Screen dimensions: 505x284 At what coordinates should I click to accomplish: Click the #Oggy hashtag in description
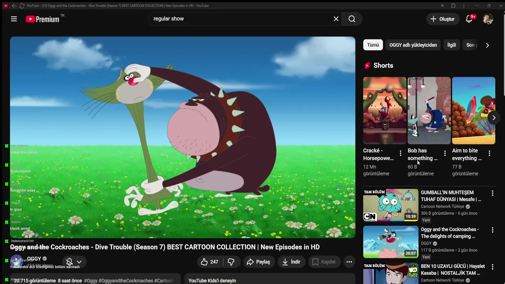(x=91, y=281)
